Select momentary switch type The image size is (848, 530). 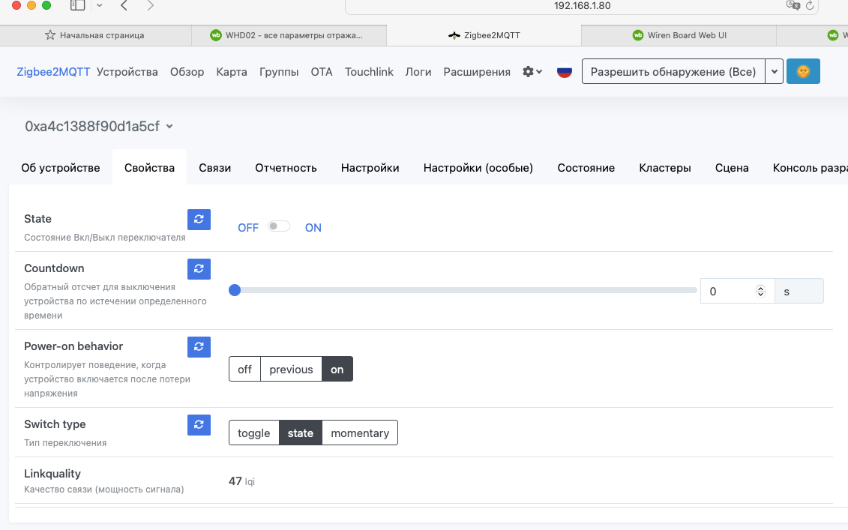[x=360, y=433]
